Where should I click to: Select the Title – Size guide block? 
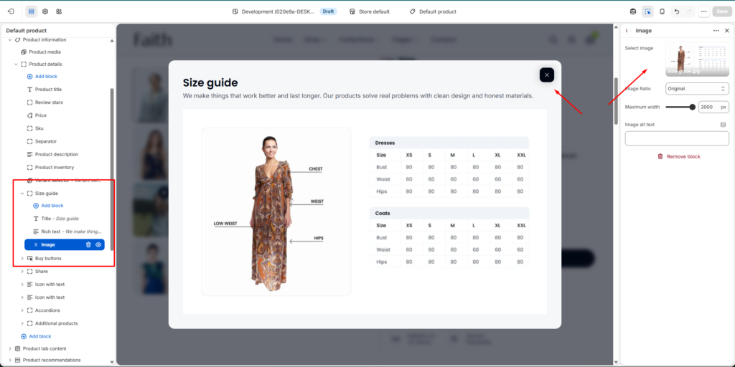click(60, 219)
